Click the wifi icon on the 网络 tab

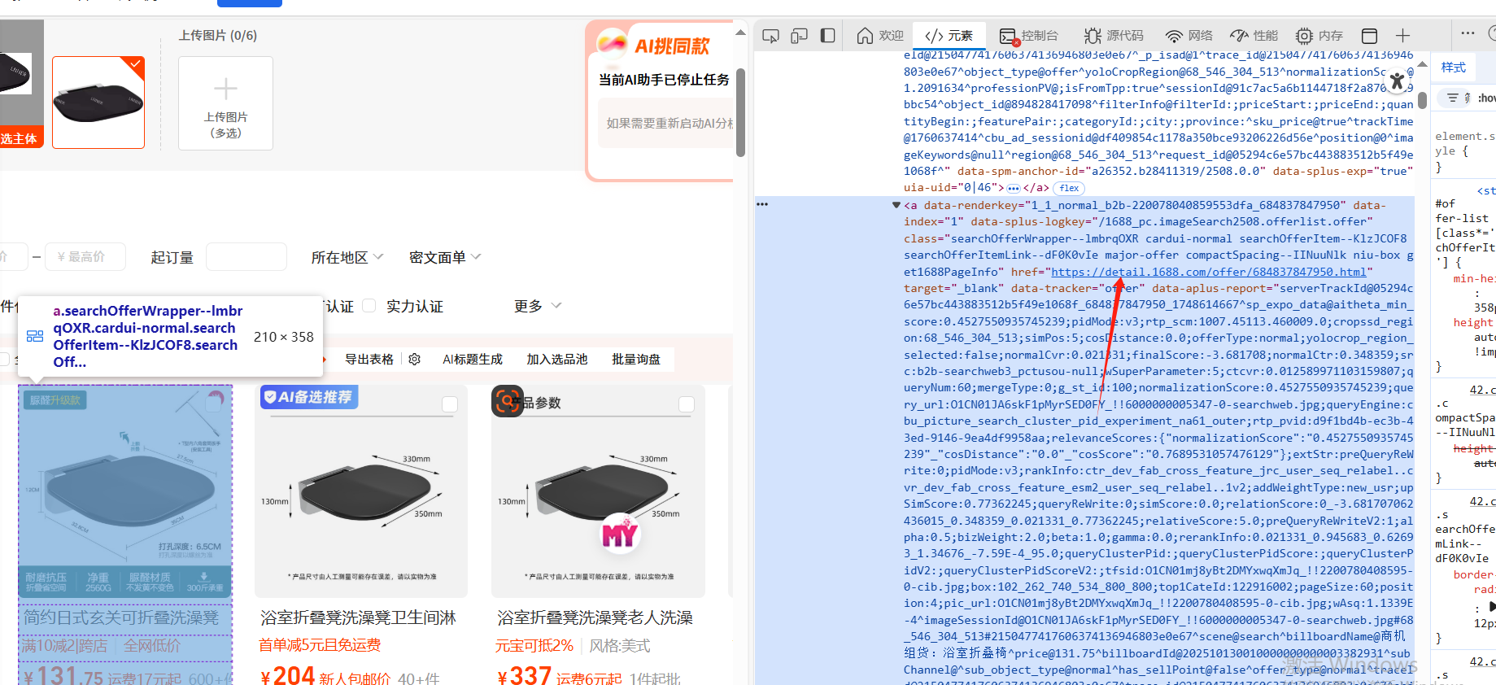[x=1174, y=36]
